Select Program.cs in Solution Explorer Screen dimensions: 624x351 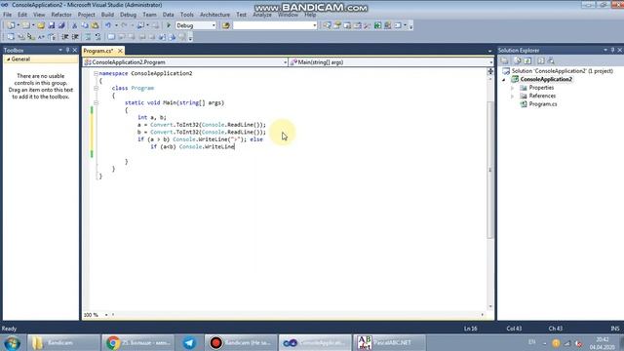pyautogui.click(x=543, y=104)
